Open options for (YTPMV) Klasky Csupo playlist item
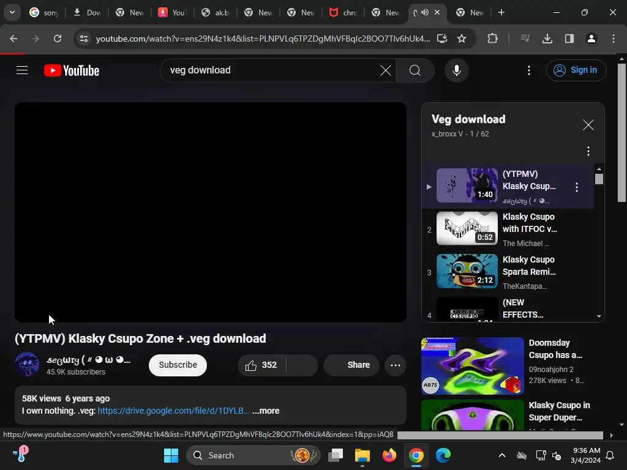This screenshot has width=627, height=470. pyautogui.click(x=576, y=187)
